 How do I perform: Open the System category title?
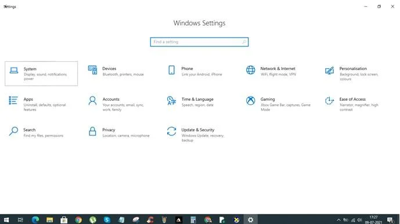pyautogui.click(x=30, y=69)
